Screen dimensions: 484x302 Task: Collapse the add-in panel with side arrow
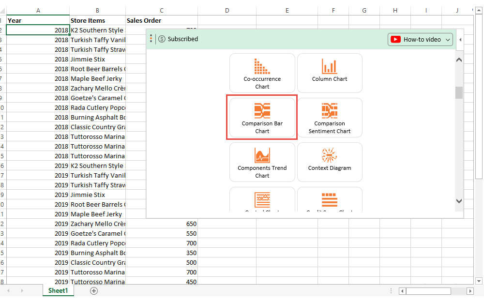tap(460, 40)
